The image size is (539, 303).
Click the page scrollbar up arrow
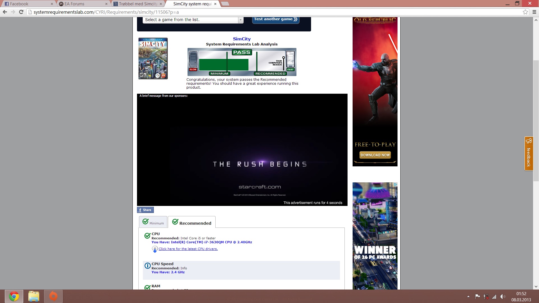click(536, 20)
